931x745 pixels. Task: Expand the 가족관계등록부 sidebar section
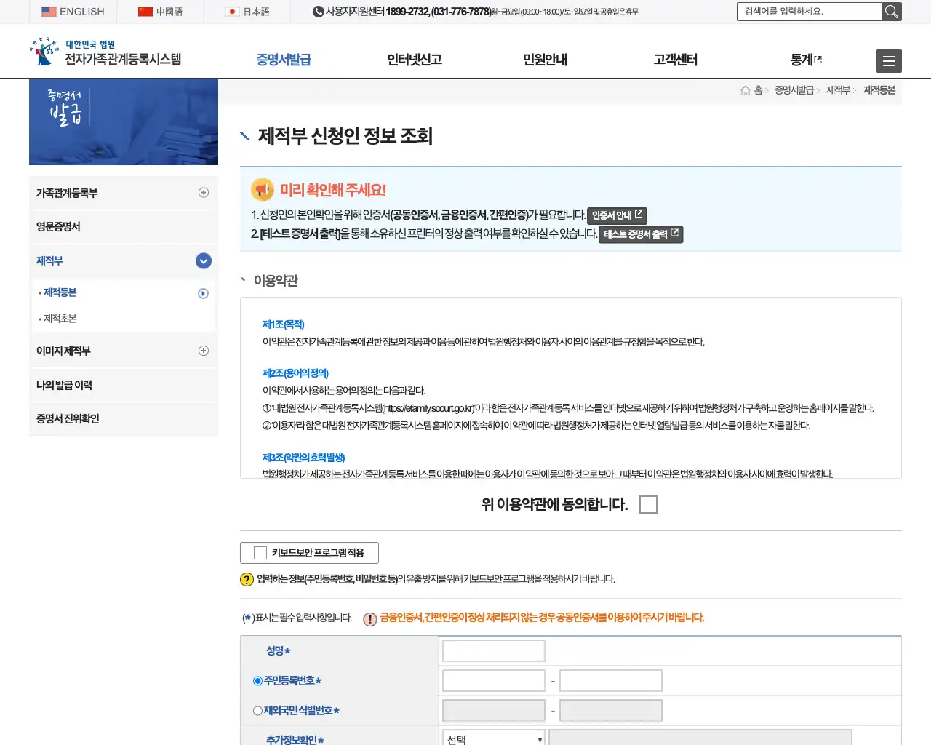click(x=204, y=192)
